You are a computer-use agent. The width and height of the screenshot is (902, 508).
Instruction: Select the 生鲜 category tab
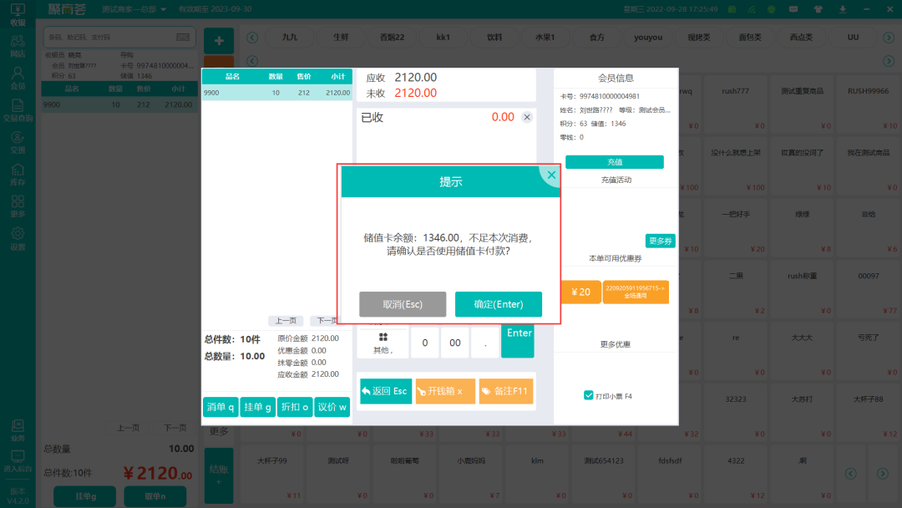click(341, 38)
